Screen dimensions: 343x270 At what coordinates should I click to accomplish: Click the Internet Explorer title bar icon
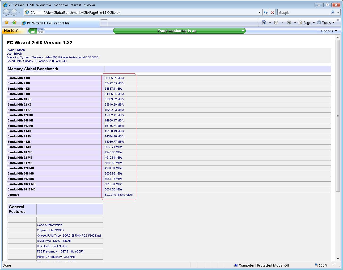(5, 5)
